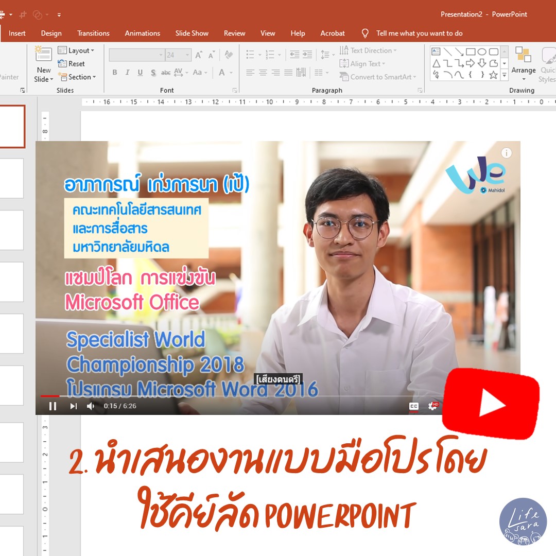
Task: Go to the Animations tab
Action: tap(142, 33)
